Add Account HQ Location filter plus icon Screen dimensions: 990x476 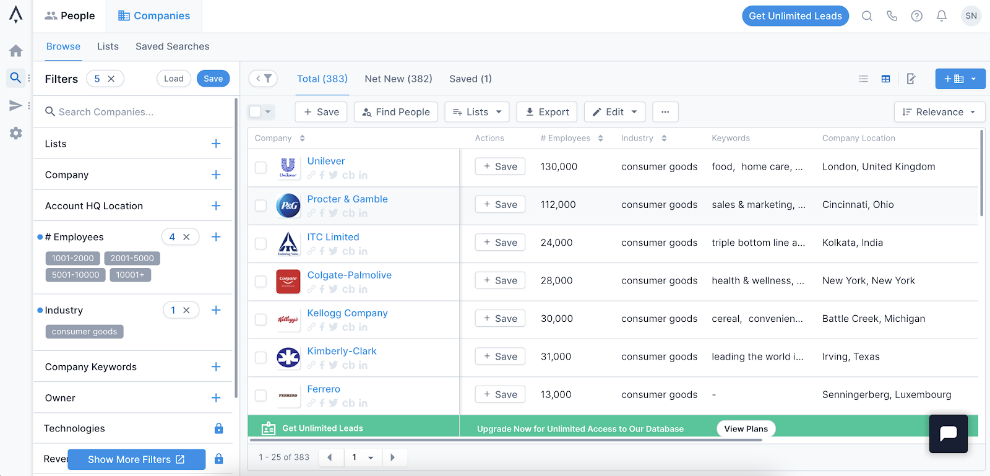216,206
